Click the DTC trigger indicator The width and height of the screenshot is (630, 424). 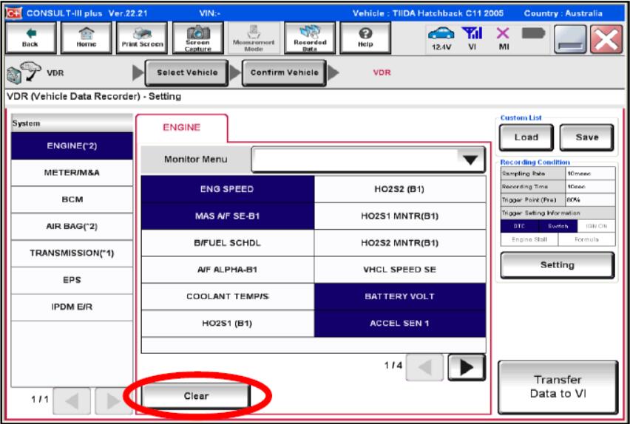(520, 227)
